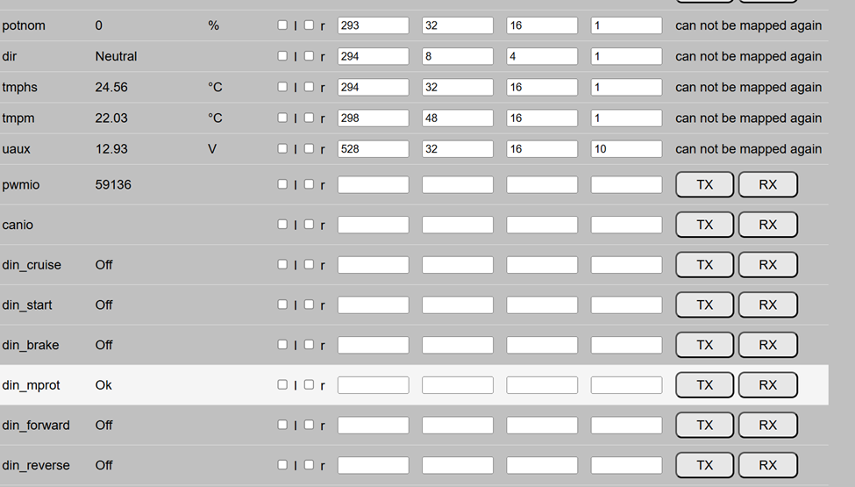The height and width of the screenshot is (487, 855).
Task: Select RX in the din_forward row
Action: point(767,425)
